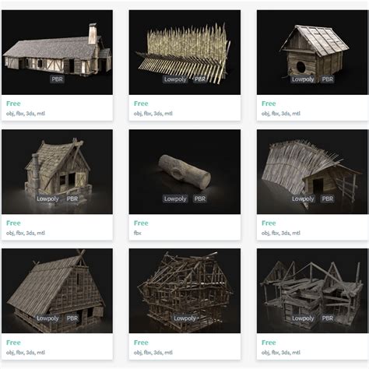The image size is (369, 369).
Task: Open the collapsed timber frame house thumbnail
Action: (x=184, y=290)
